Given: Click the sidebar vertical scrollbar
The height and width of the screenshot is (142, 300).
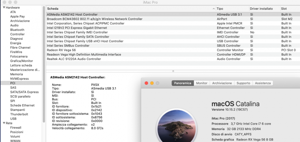Looking at the screenshot, I should tap(44, 64).
